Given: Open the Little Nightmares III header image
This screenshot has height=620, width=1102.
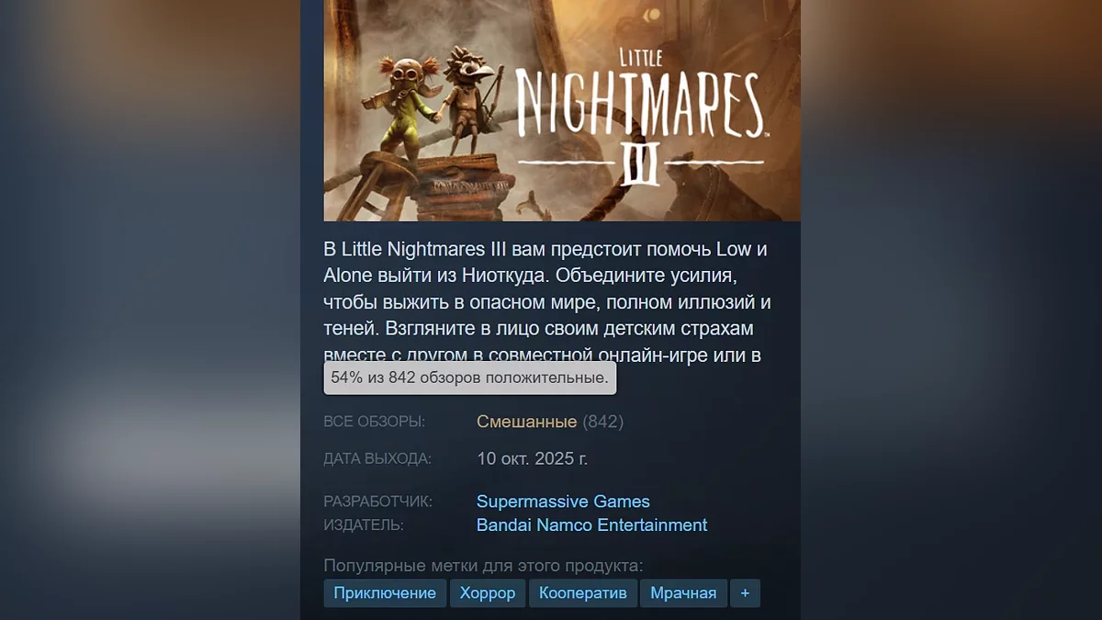Looking at the screenshot, I should point(562,110).
